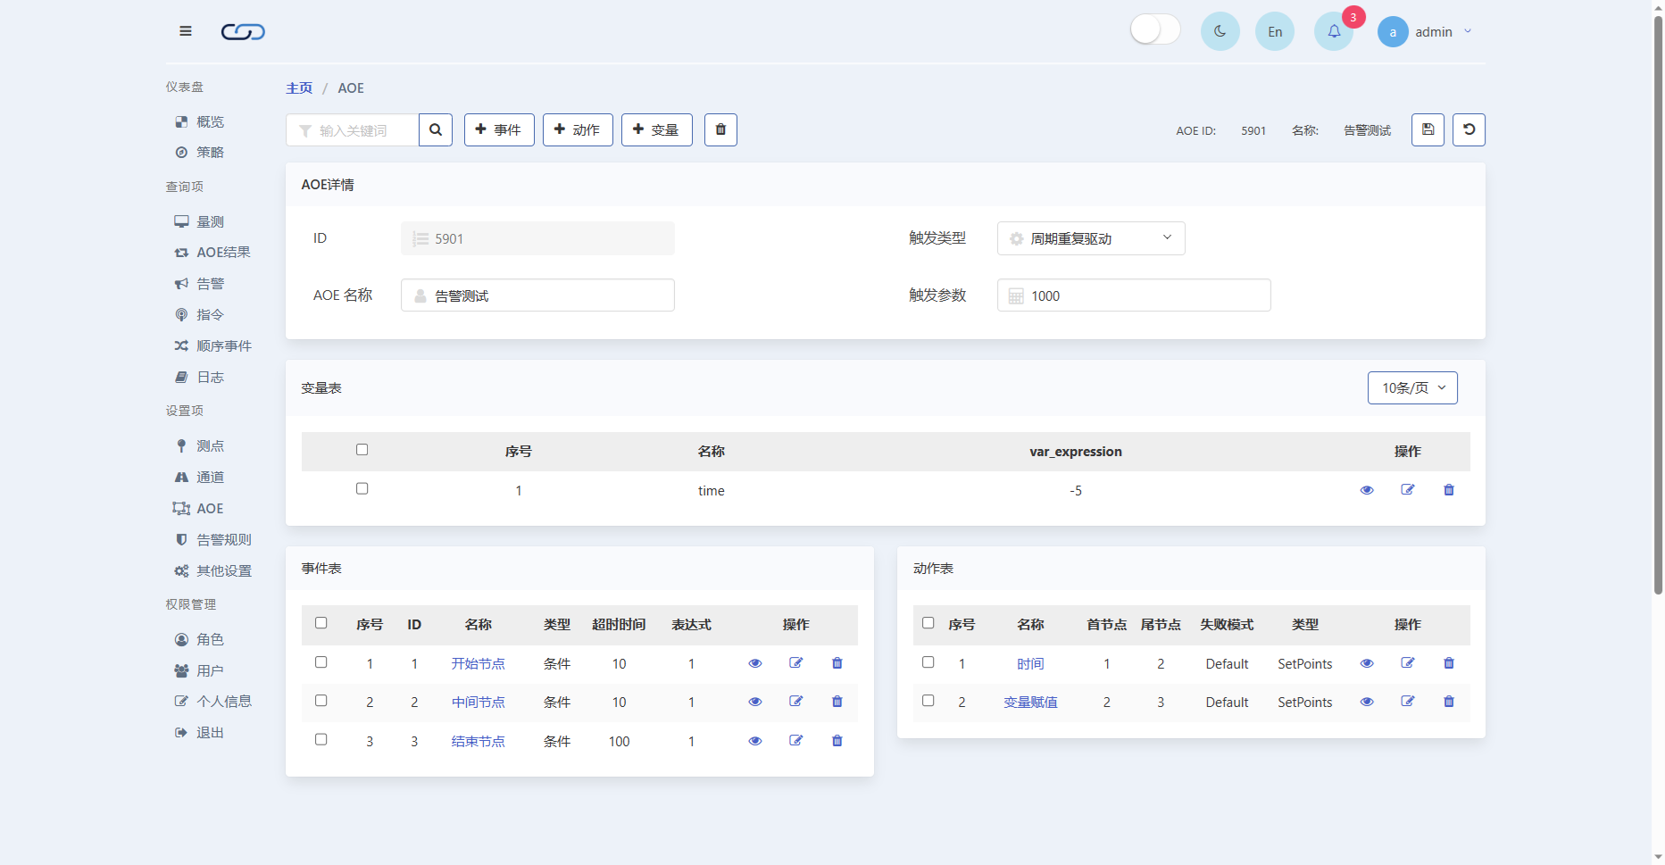The image size is (1665, 865).
Task: Edit the 变量赋值 action row
Action: 1408,702
